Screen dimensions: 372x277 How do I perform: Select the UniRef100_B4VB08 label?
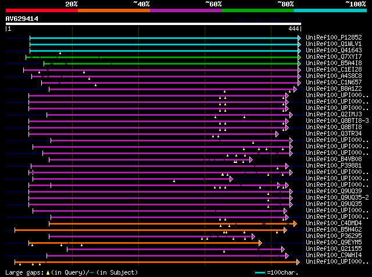(x=334, y=159)
